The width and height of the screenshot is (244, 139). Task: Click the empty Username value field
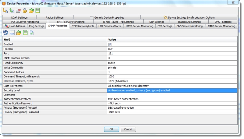point(172,95)
